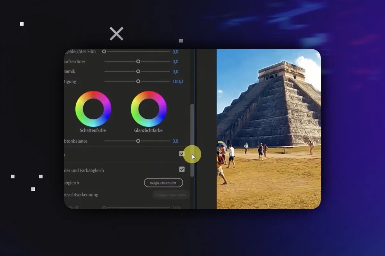The height and width of the screenshot is (256, 385).
Task: Click the Lumetri panel vertical scrollbar
Action: [192, 140]
